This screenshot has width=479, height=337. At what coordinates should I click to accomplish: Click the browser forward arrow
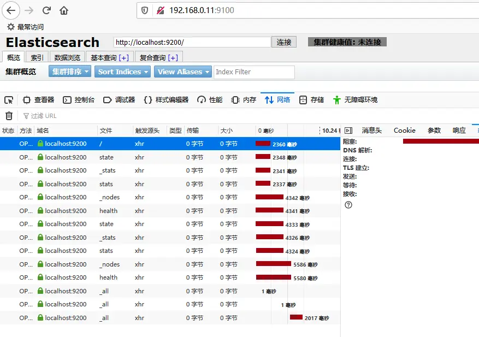pyautogui.click(x=29, y=10)
